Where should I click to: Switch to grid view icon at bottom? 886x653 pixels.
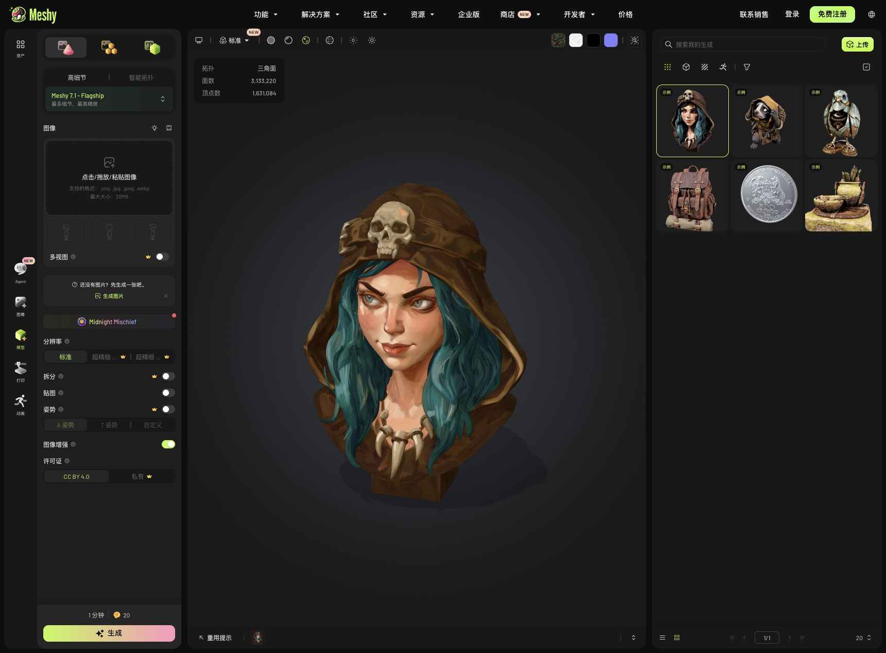677,638
